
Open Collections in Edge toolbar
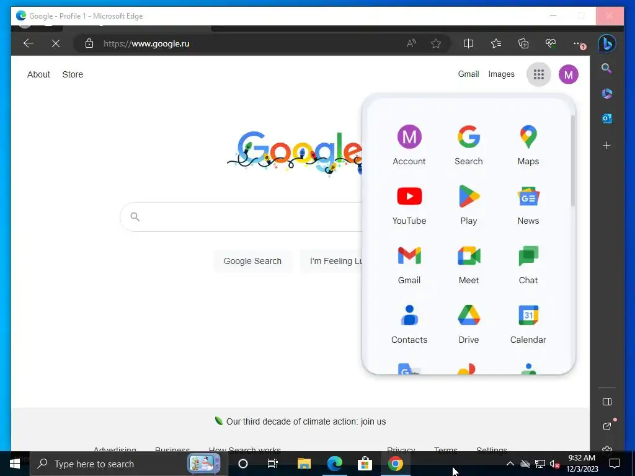[523, 43]
